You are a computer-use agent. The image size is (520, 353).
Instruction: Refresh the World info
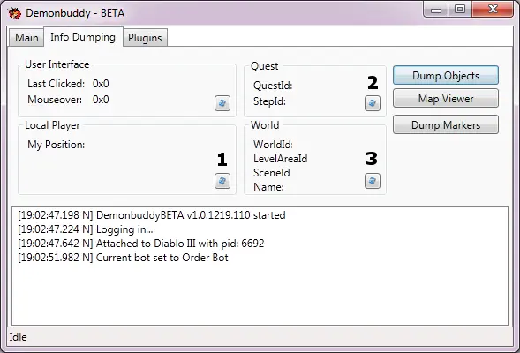(x=373, y=181)
